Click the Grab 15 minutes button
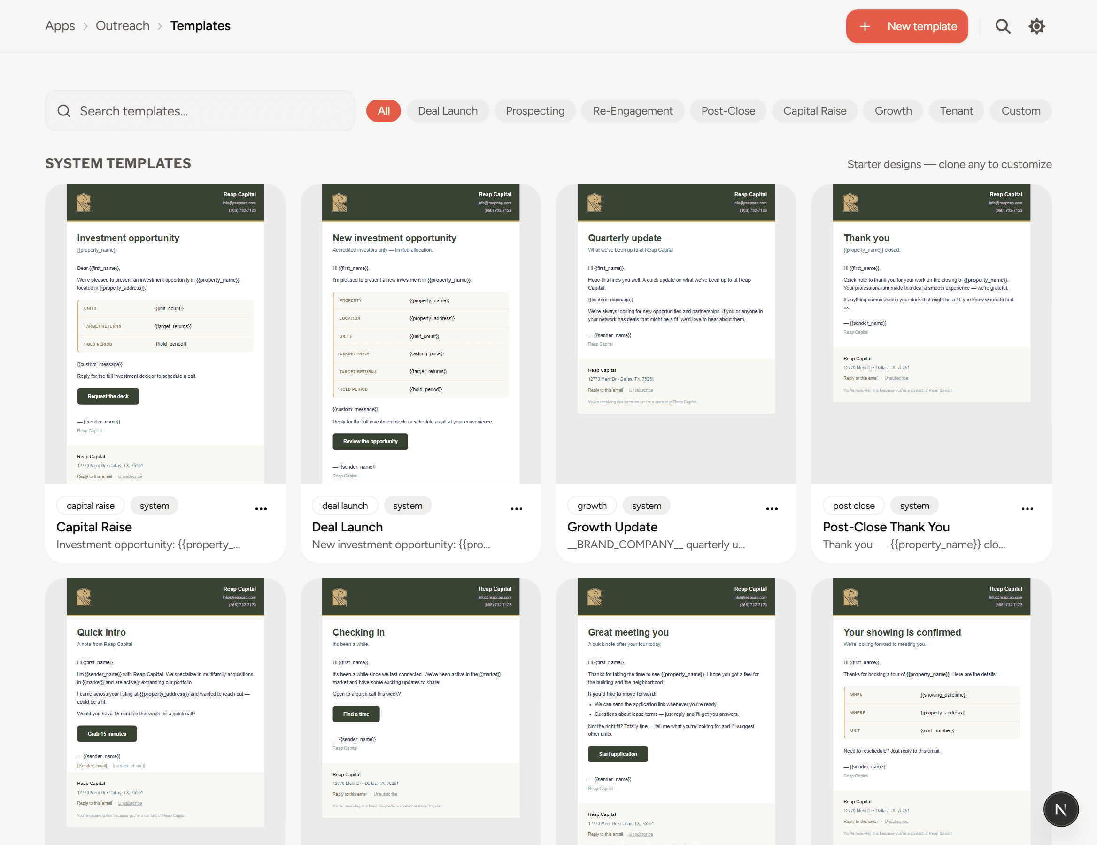Viewport: 1097px width, 845px height. point(107,734)
